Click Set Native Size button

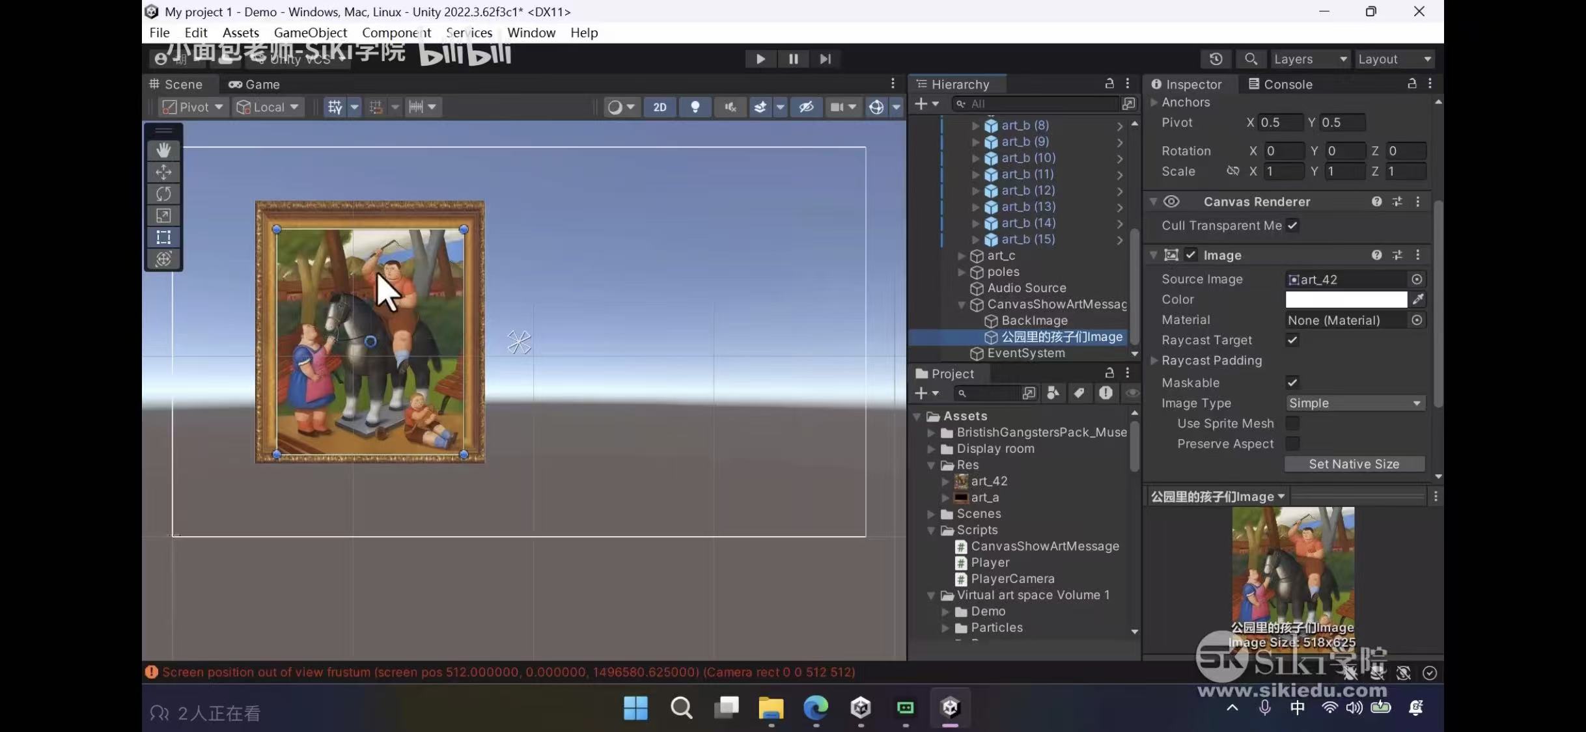click(1354, 464)
